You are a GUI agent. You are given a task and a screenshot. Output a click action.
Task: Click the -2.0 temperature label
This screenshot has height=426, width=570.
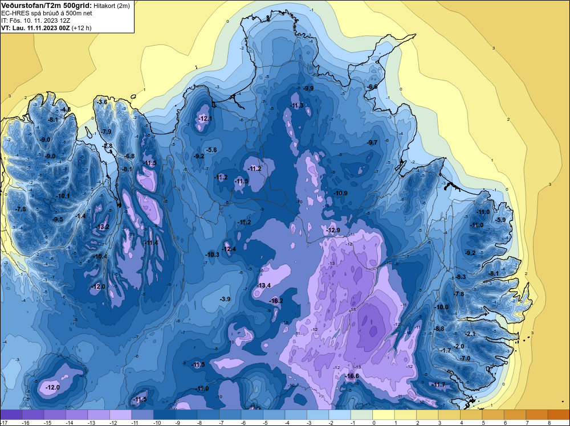[x=459, y=346]
